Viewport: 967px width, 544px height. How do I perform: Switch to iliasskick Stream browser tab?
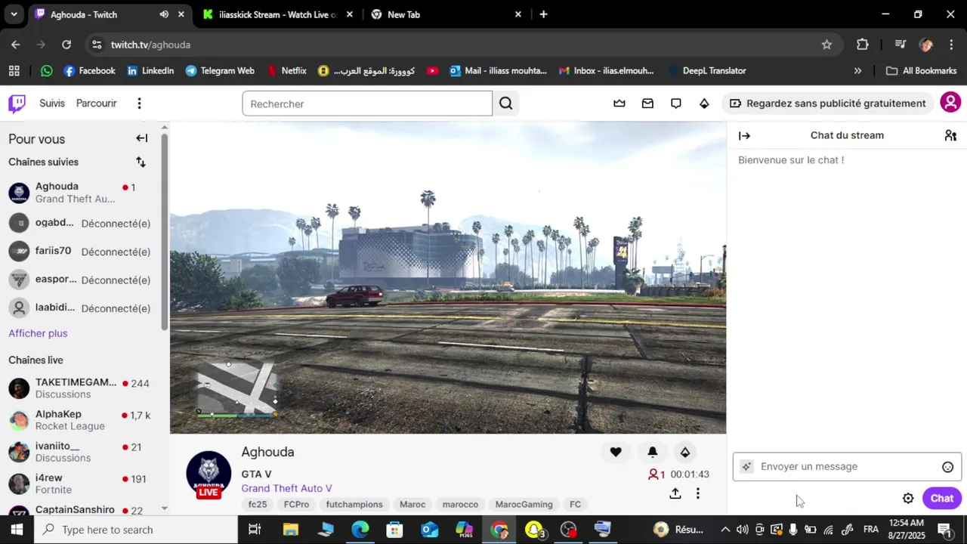(277, 14)
